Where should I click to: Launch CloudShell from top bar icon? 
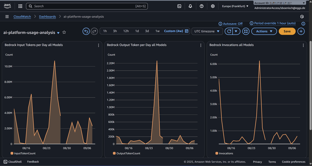[179, 6]
